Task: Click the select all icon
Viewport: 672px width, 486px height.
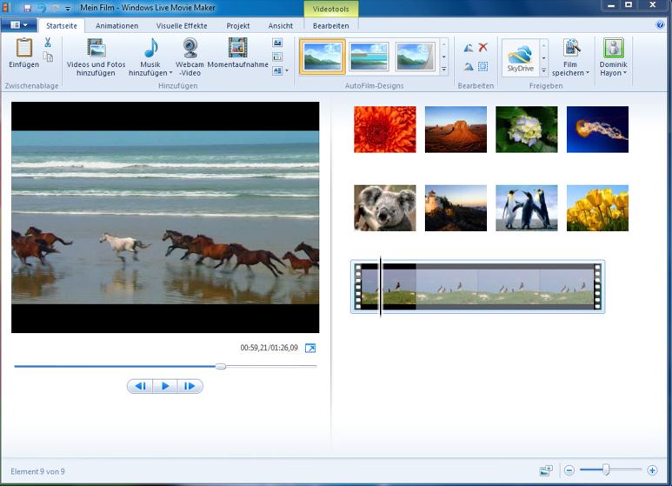Action: point(483,66)
